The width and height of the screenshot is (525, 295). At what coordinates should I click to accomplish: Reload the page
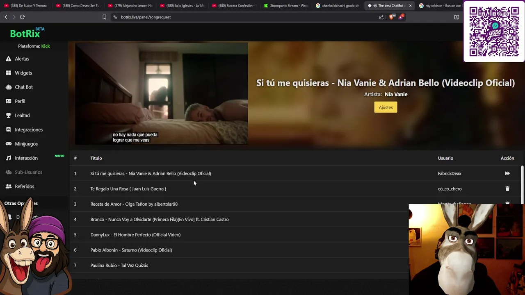pyautogui.click(x=22, y=17)
